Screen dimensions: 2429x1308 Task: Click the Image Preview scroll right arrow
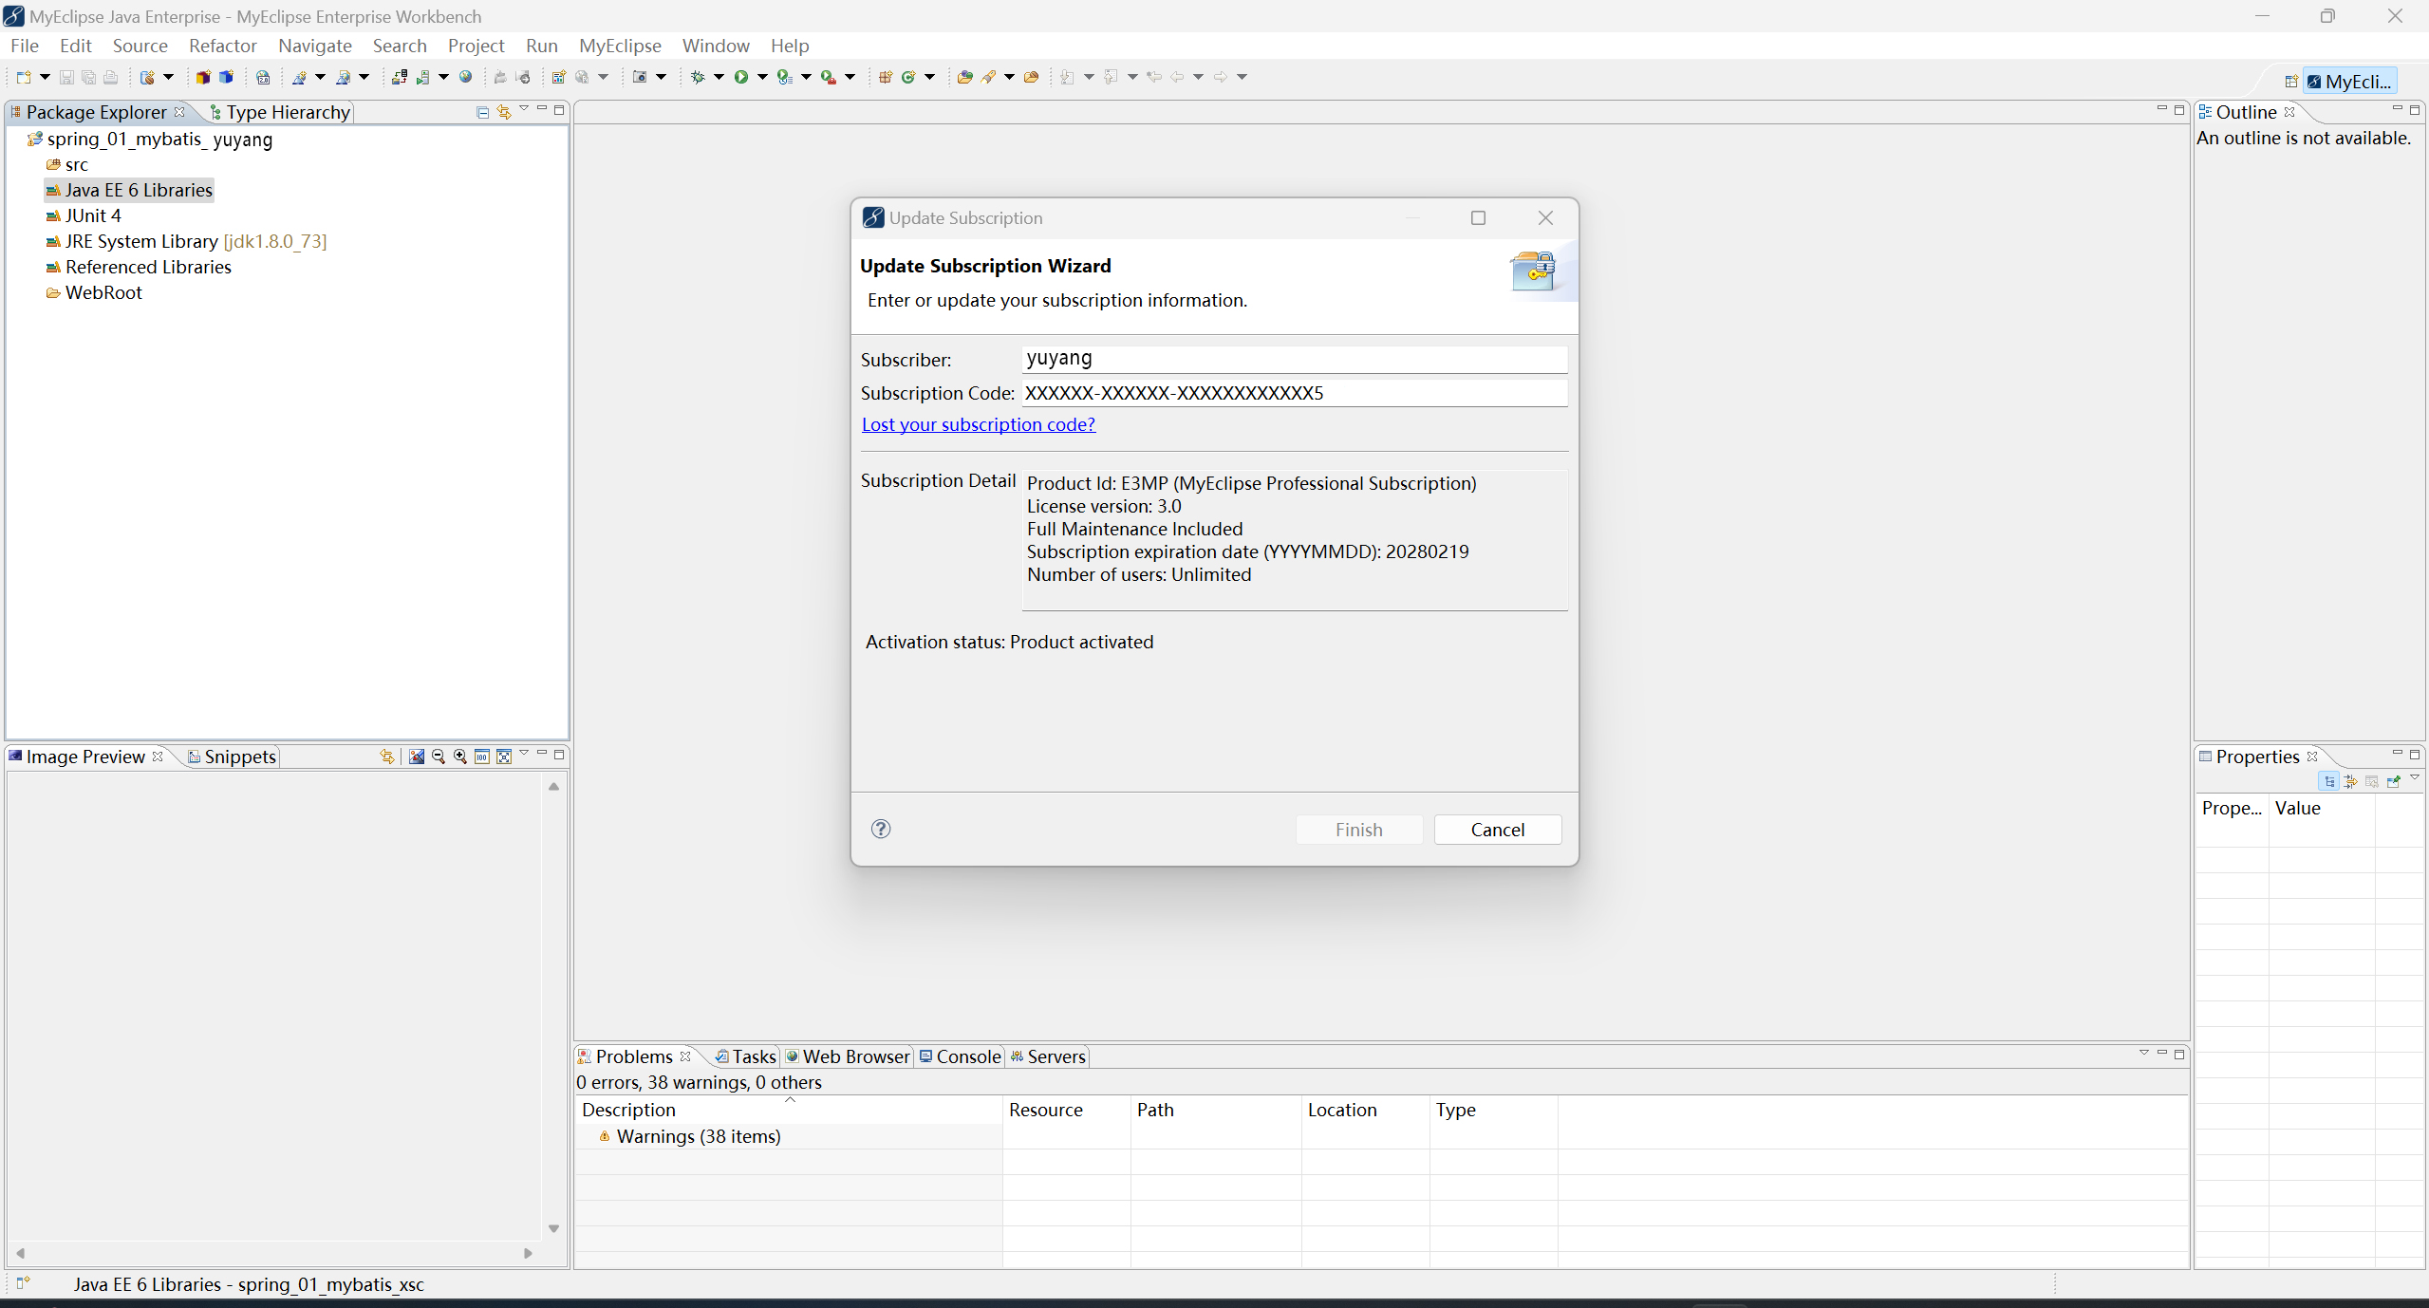point(528,1253)
